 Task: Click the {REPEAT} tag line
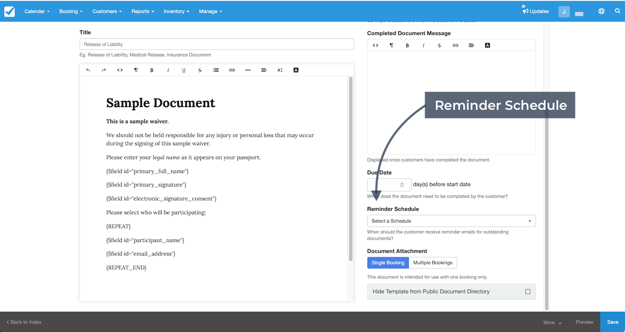click(118, 227)
